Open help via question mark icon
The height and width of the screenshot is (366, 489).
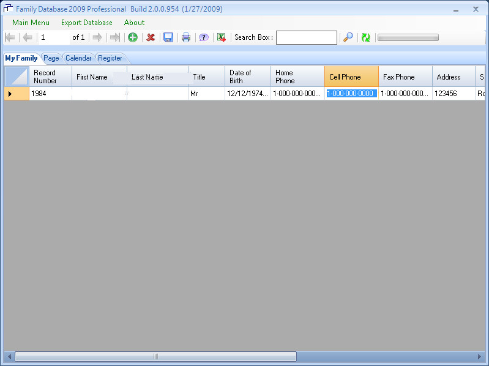(204, 38)
